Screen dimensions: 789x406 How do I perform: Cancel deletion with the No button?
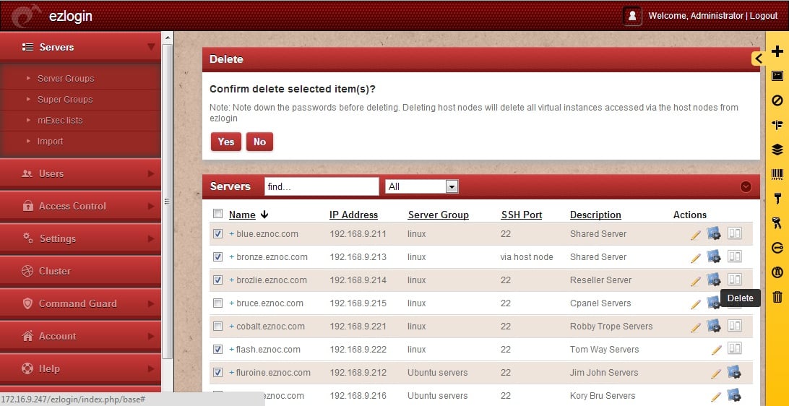pos(259,142)
